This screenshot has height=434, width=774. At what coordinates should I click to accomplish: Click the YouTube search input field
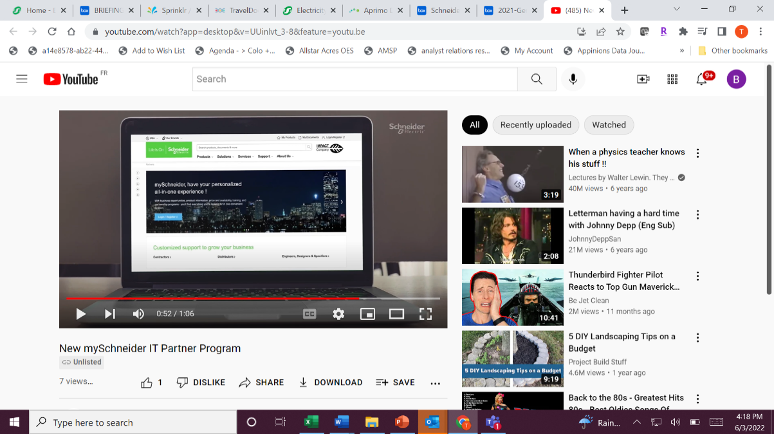point(355,79)
